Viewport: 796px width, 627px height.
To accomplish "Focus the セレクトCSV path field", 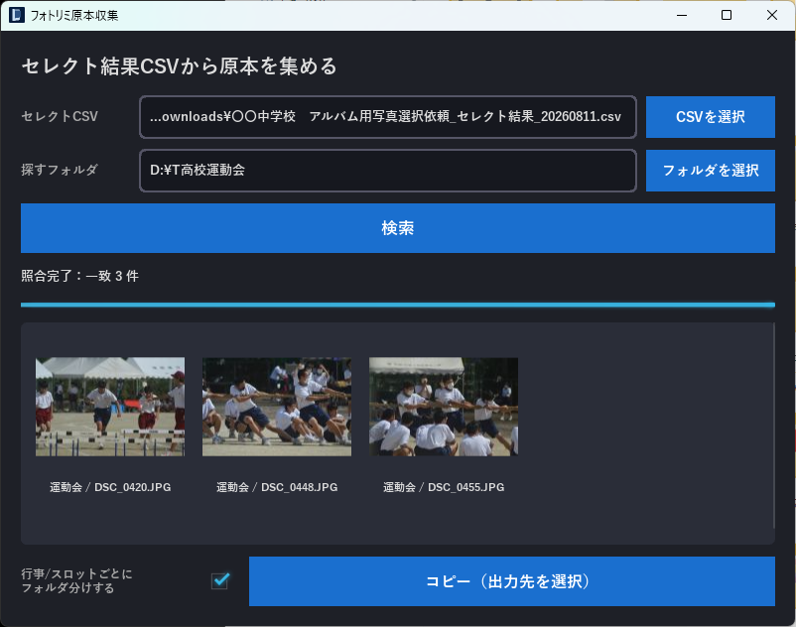I will point(388,117).
